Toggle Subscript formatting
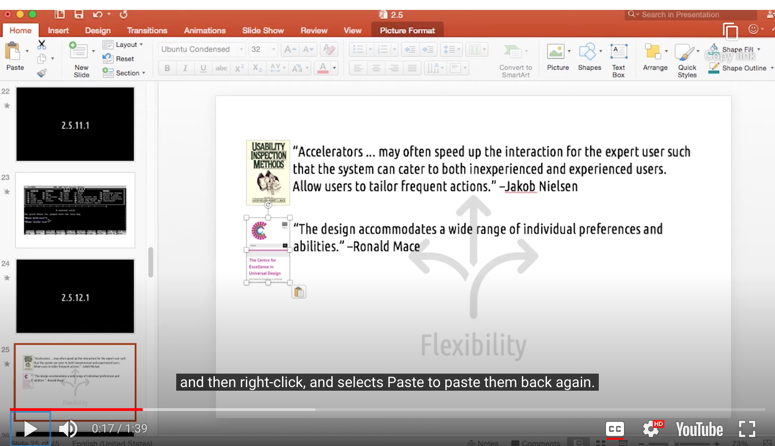Screen dimensions: 775x446 257,68
